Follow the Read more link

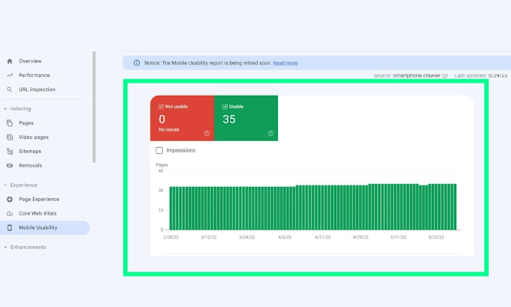pyautogui.click(x=285, y=63)
